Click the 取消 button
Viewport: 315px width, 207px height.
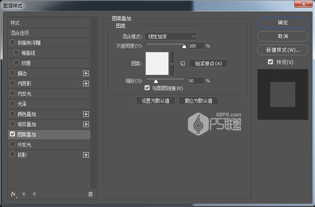point(283,36)
